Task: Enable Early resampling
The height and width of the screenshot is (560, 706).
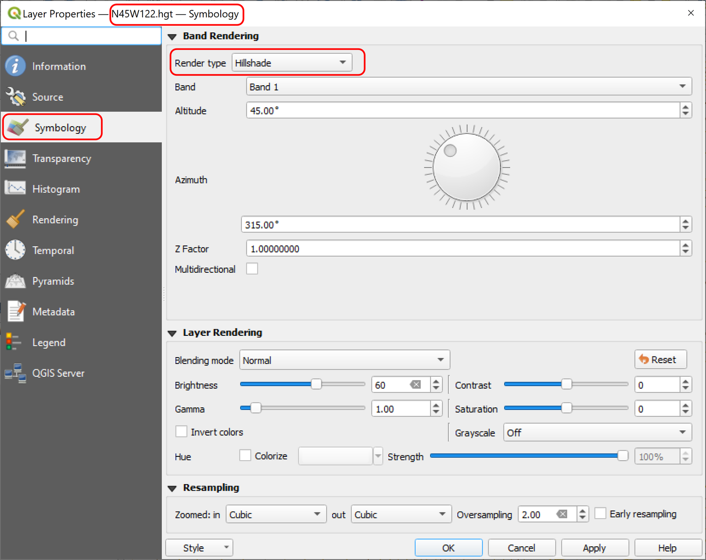Action: coord(601,513)
